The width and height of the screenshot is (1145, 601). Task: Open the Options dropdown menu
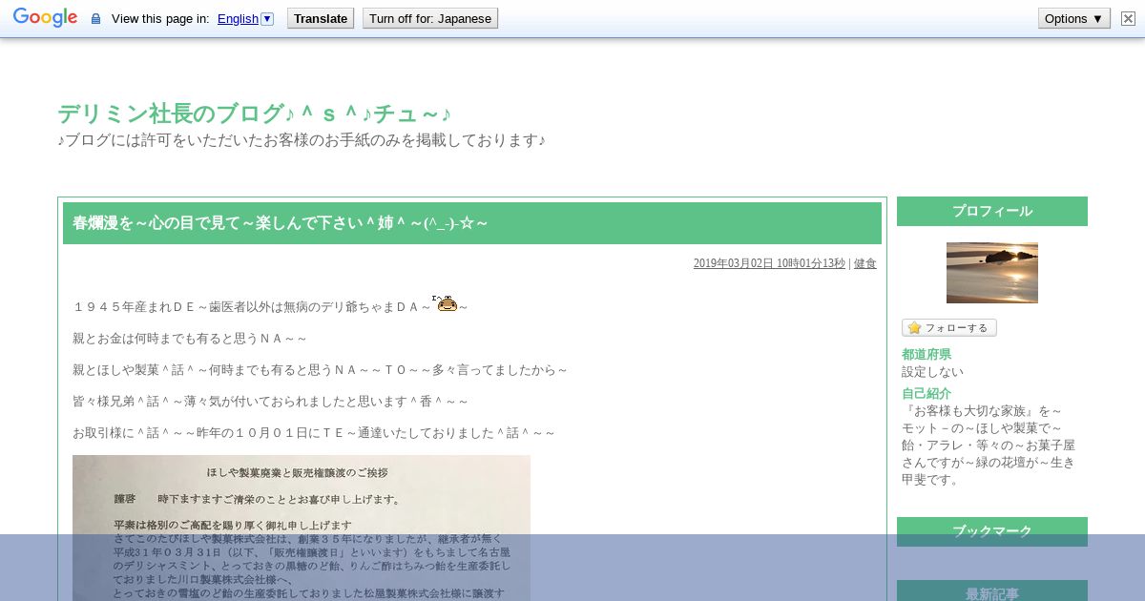[1074, 18]
